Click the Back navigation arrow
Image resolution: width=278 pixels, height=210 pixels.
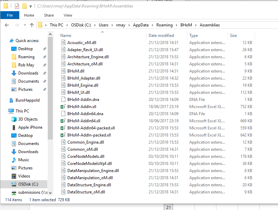point(6,25)
